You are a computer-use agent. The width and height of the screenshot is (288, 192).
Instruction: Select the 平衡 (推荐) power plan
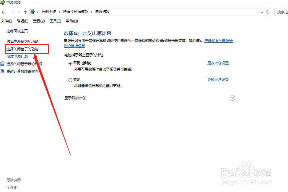[x=70, y=63]
